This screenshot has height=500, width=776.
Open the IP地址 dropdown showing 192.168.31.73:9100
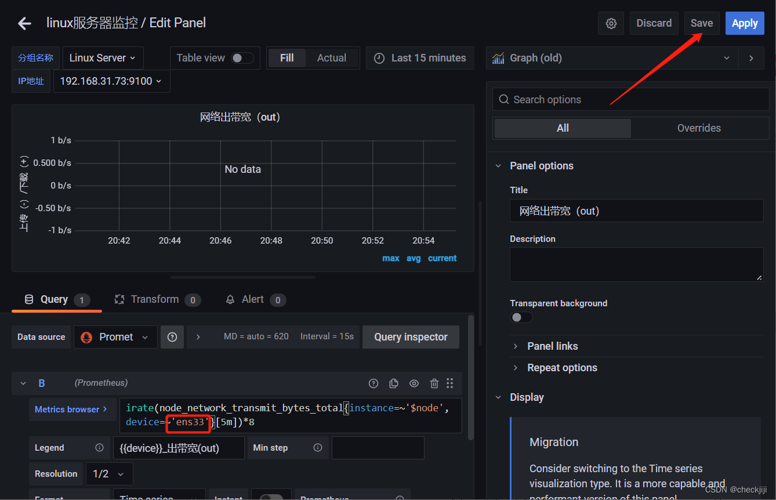click(x=111, y=81)
